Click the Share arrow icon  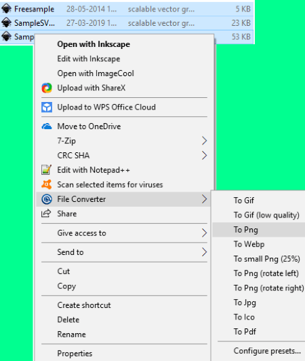click(x=46, y=213)
